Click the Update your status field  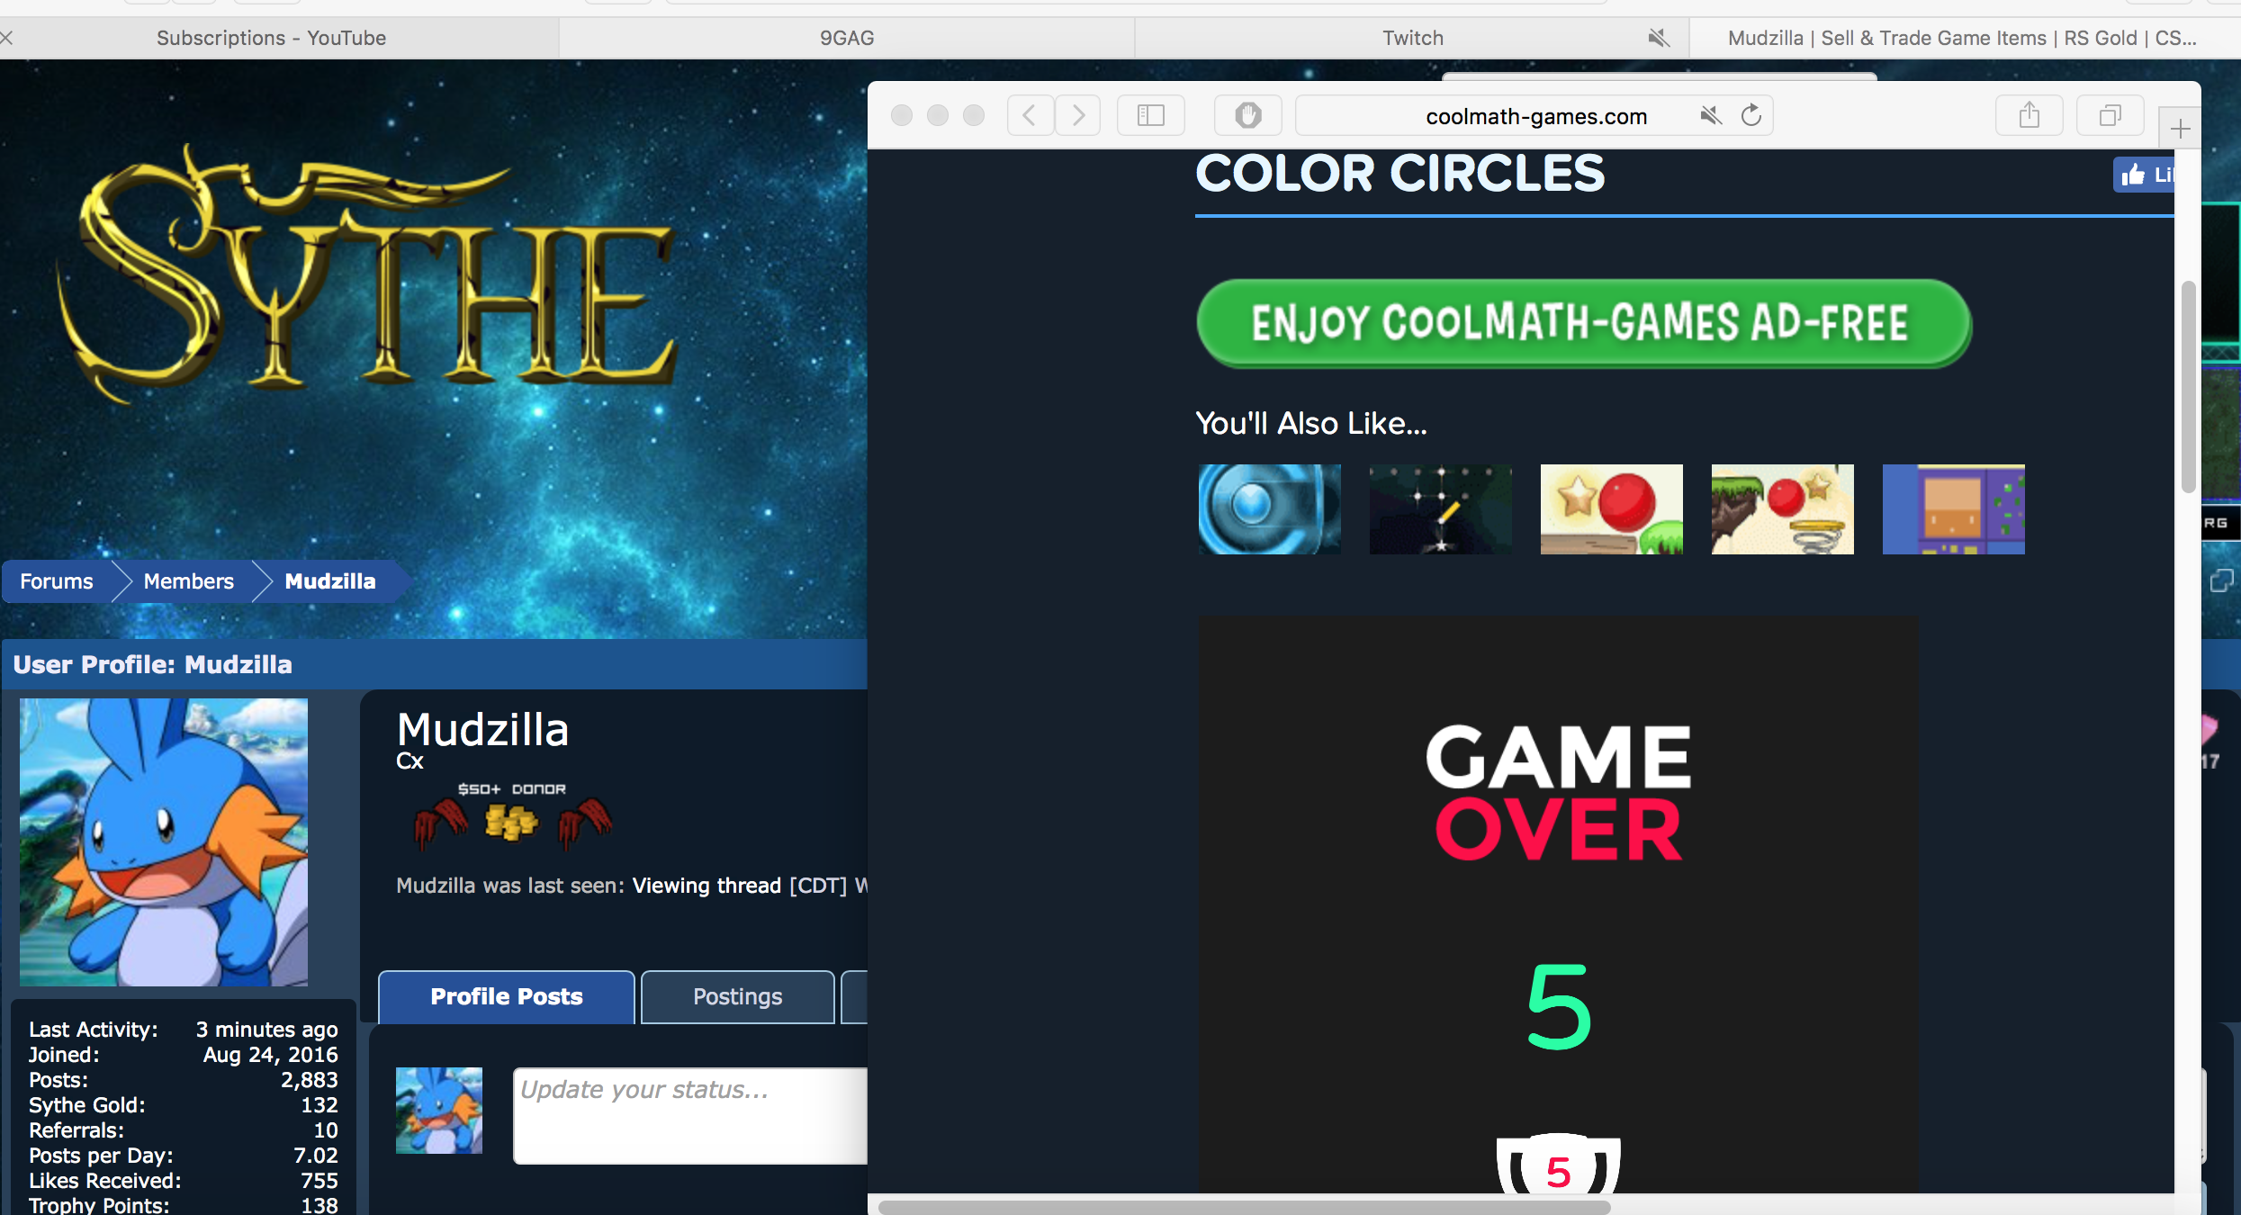coord(691,1116)
